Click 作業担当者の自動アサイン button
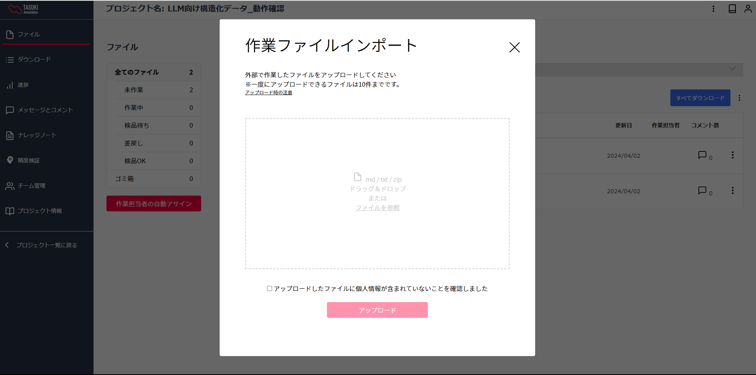Image resolution: width=756 pixels, height=375 pixels. (x=154, y=203)
